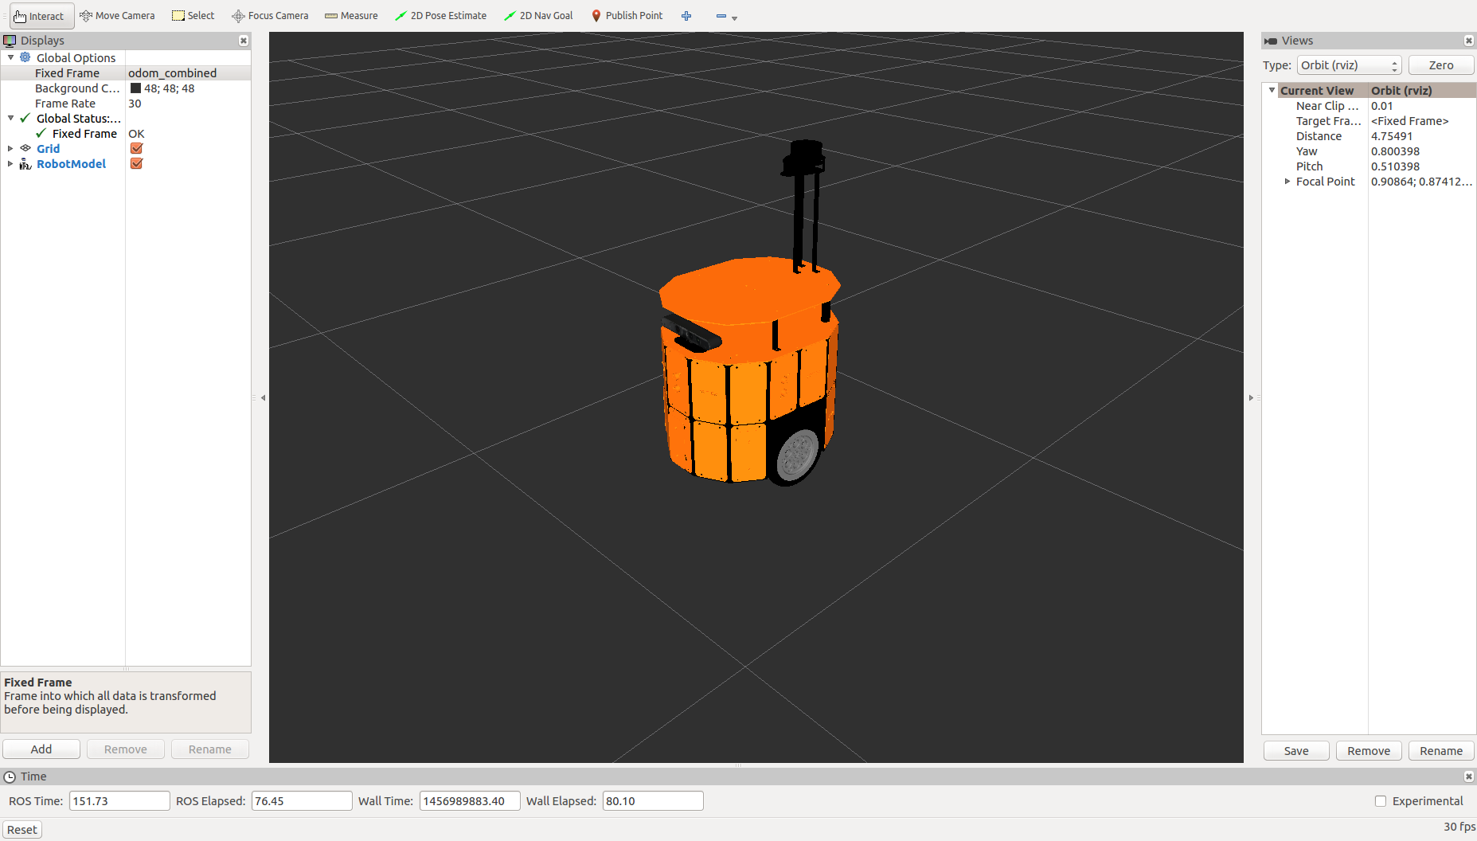
Task: Click the Zero view button
Action: [1440, 65]
